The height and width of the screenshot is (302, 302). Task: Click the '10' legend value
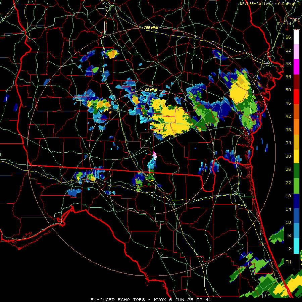(288, 222)
